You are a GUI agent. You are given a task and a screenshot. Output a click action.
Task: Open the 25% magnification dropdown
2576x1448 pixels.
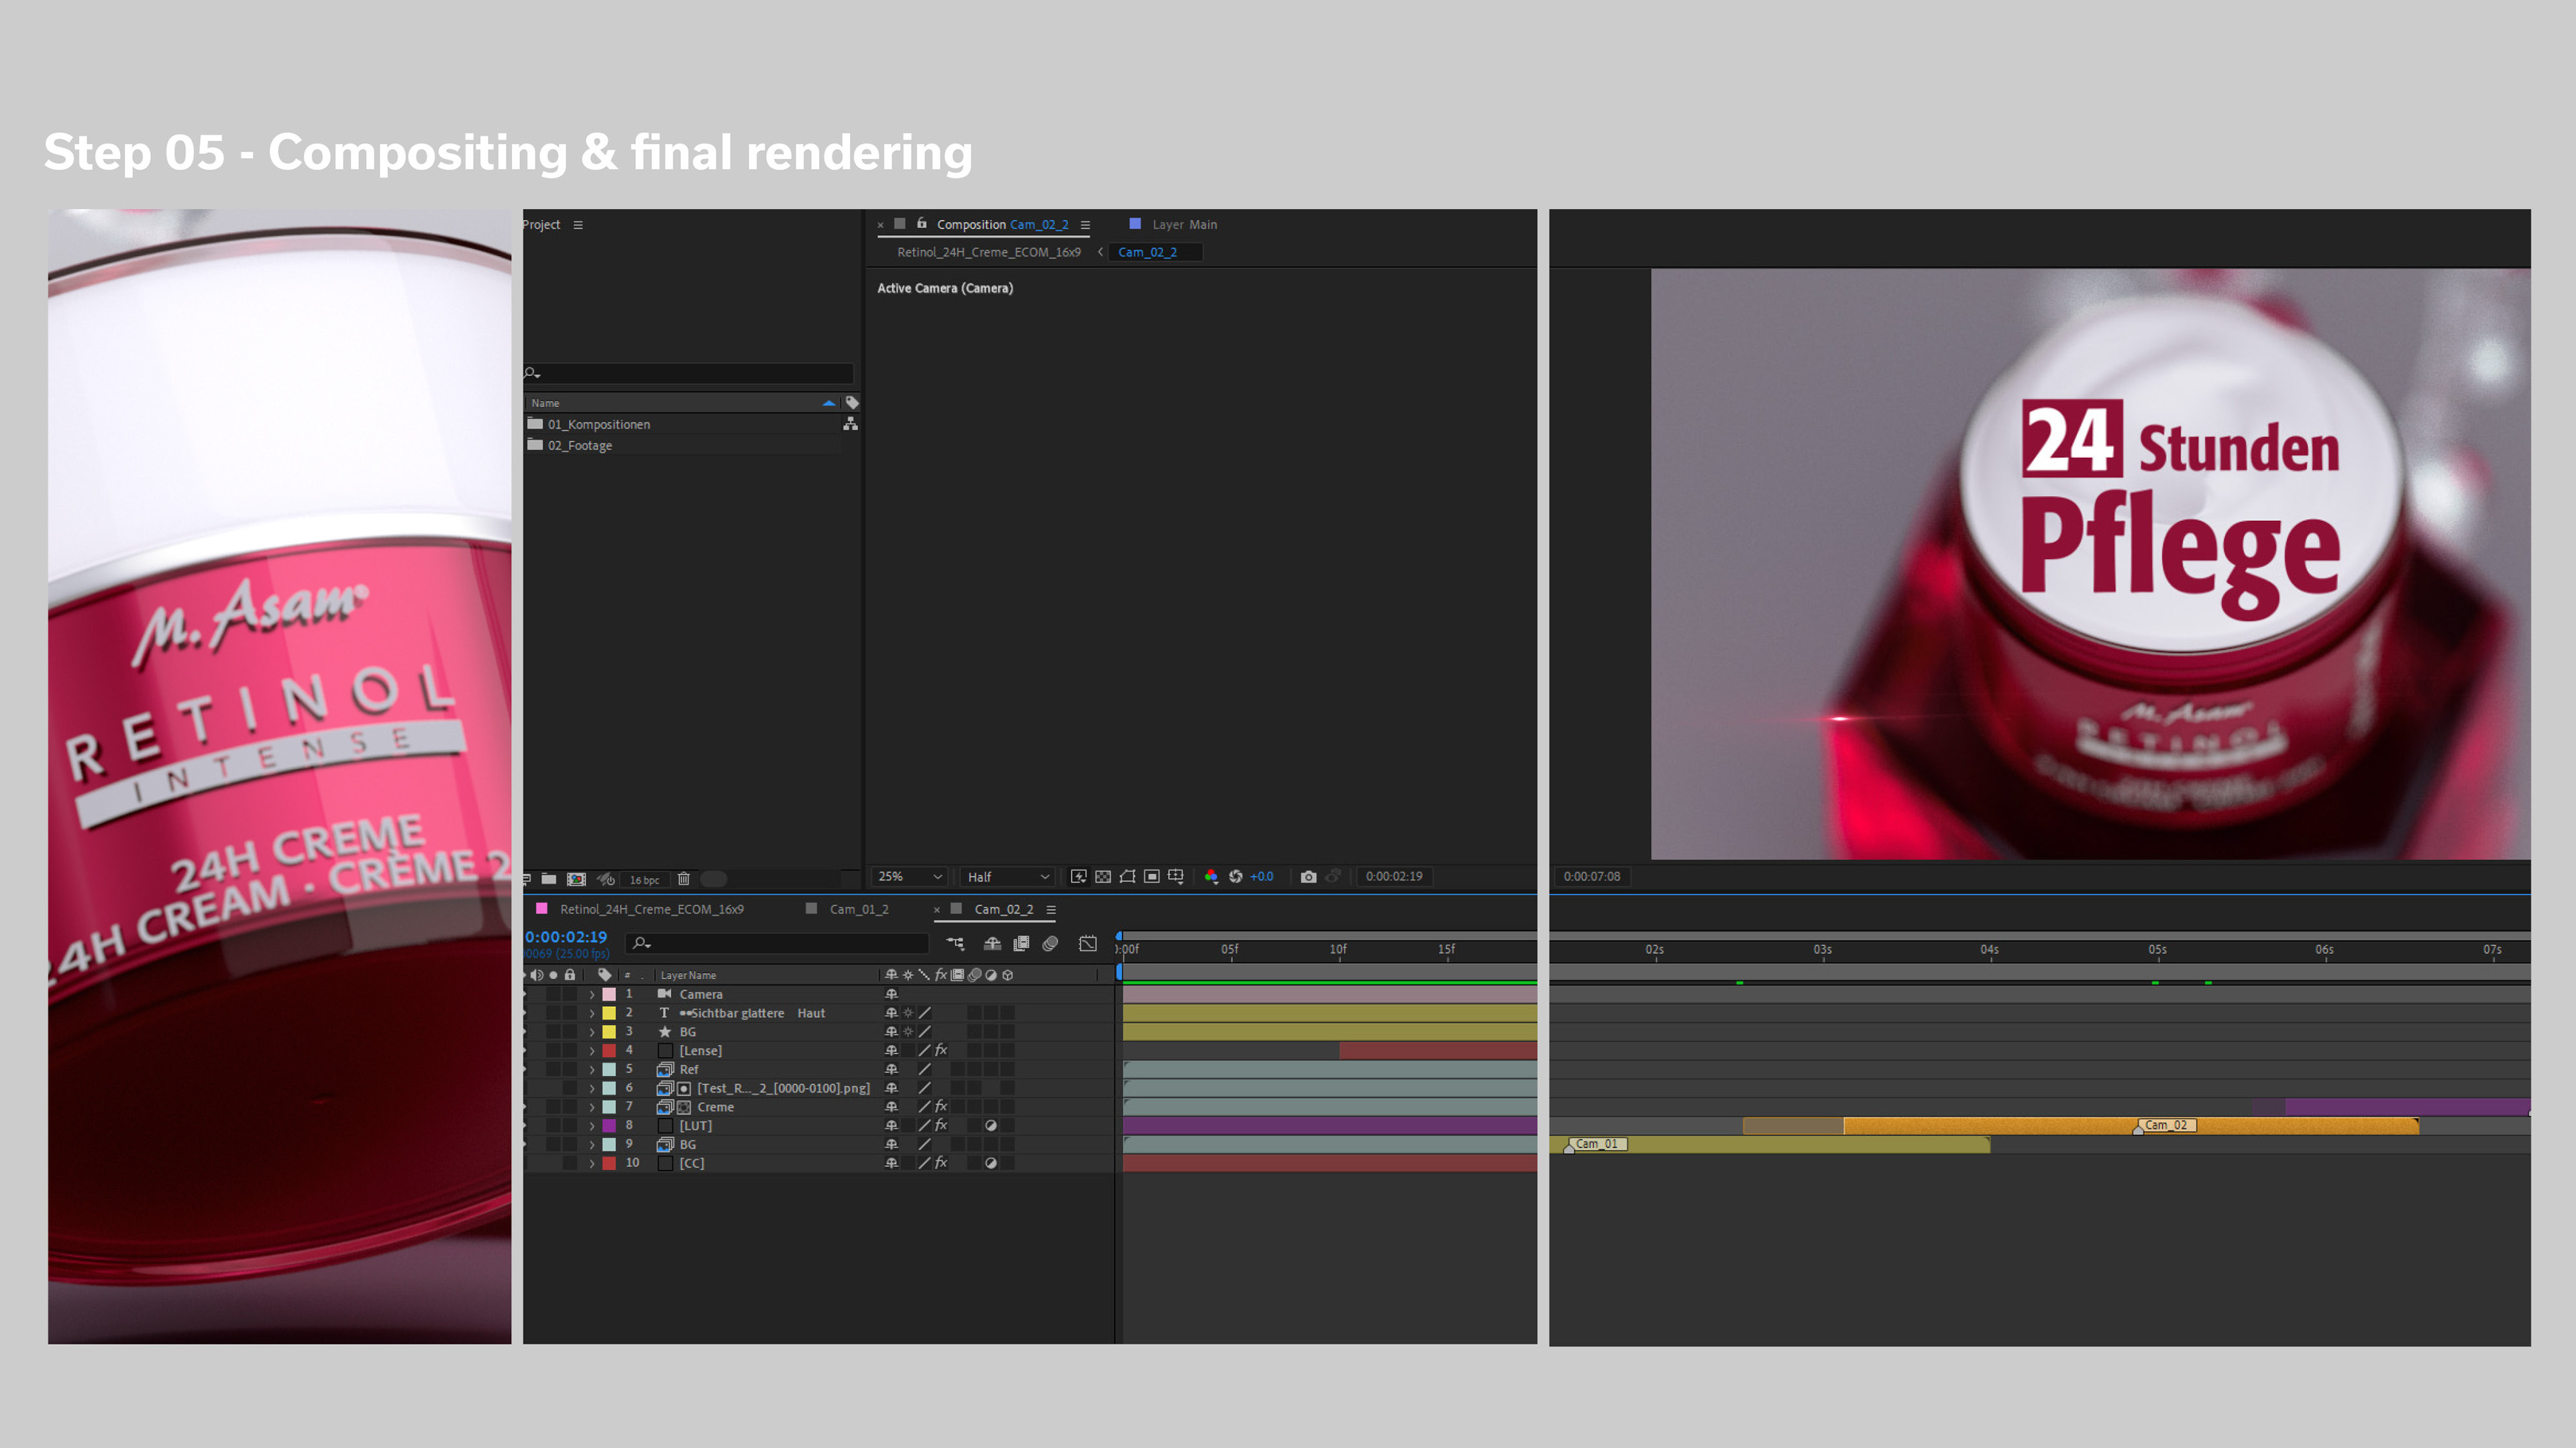[909, 876]
